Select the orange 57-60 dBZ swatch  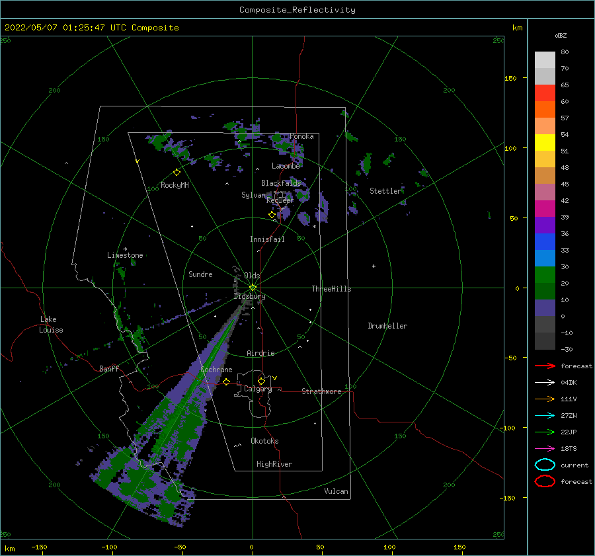(545, 110)
